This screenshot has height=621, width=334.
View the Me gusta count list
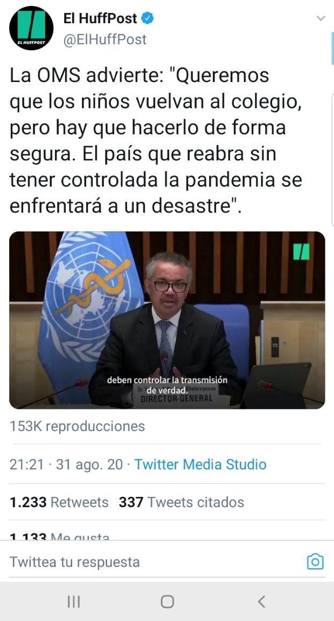tap(59, 536)
